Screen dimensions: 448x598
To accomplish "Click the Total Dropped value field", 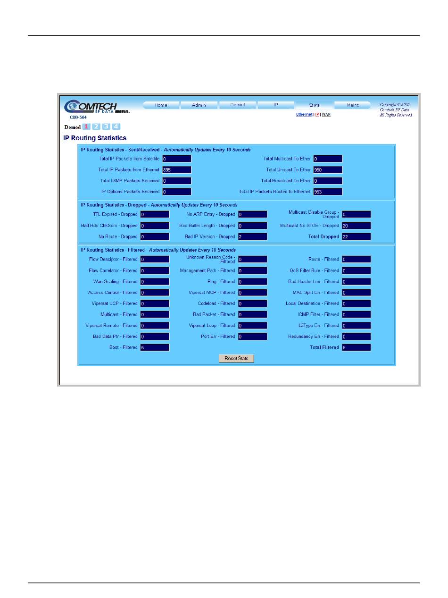I will (x=356, y=236).
